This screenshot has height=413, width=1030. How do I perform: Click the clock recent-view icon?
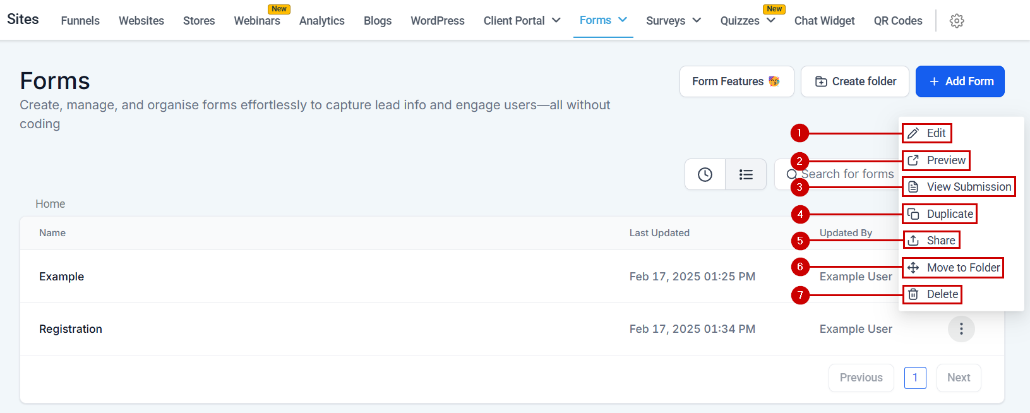click(705, 174)
